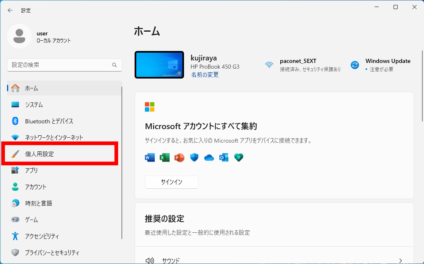Click the 名前の変更 link
The height and width of the screenshot is (264, 424).
pyautogui.click(x=205, y=75)
